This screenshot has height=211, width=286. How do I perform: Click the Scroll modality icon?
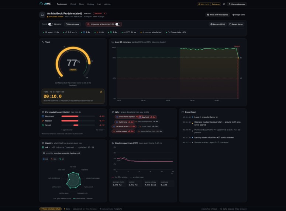click(x=43, y=125)
